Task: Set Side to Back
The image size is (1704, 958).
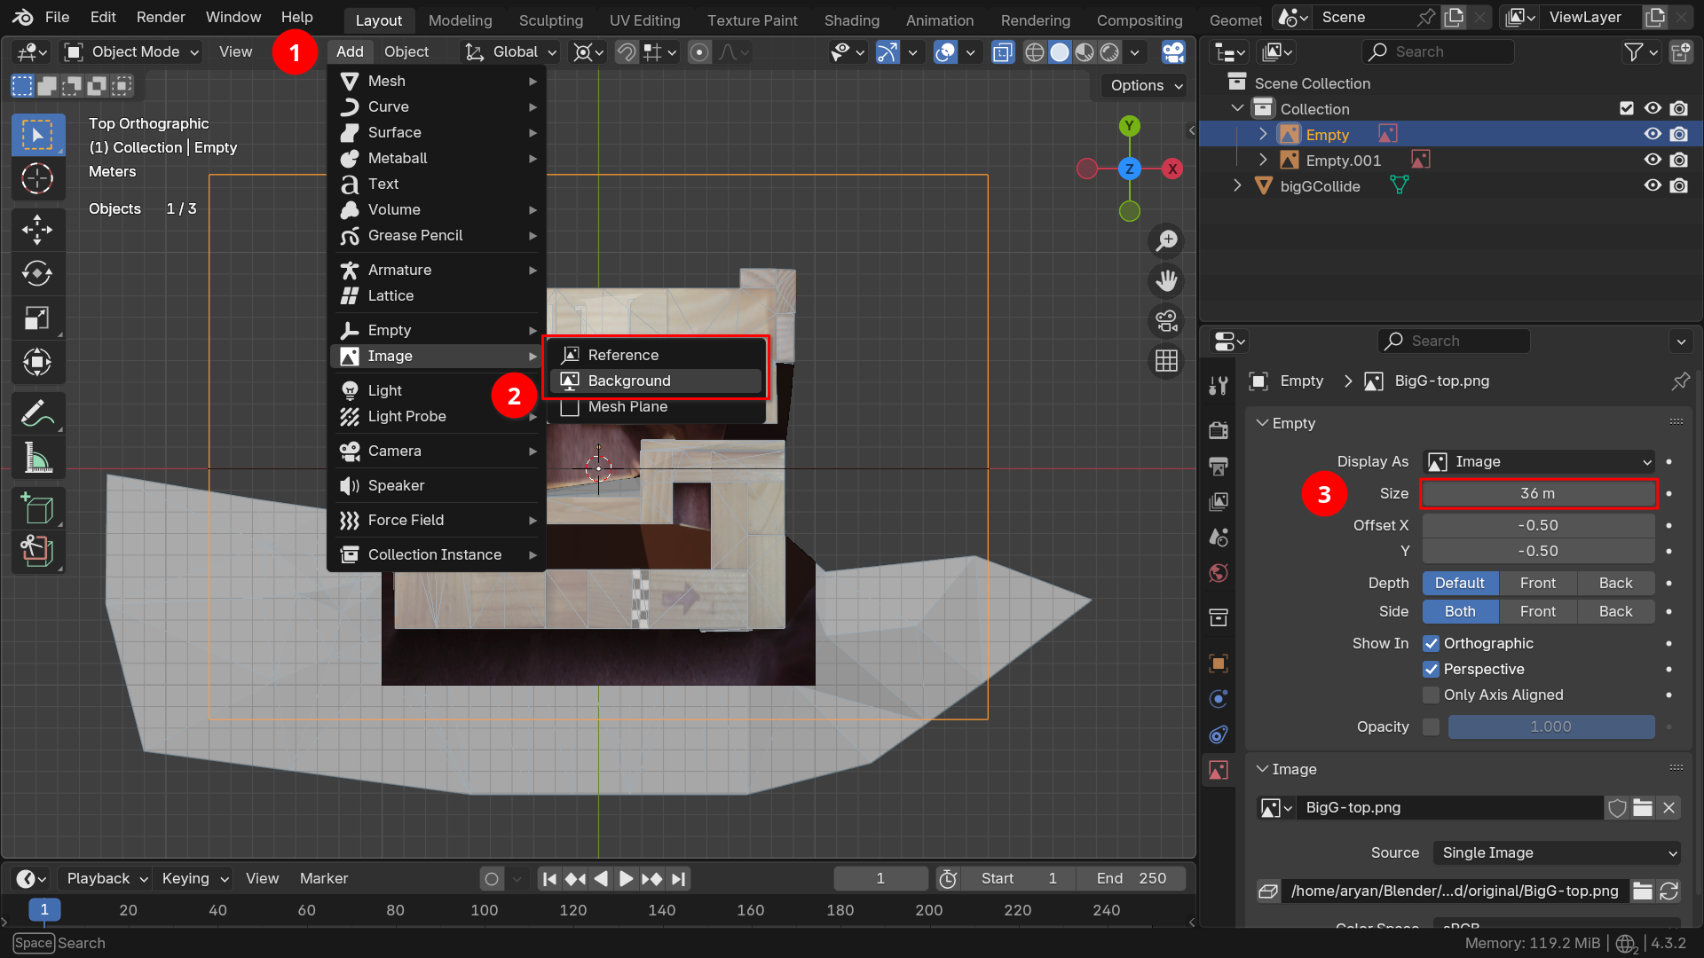Action: tap(1615, 612)
